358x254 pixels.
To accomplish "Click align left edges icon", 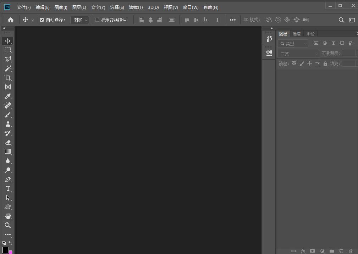I will click(141, 20).
